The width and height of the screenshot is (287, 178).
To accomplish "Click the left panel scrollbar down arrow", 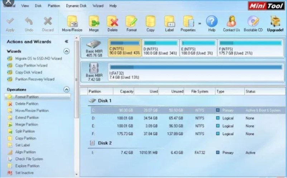I will click(x=77, y=174).
